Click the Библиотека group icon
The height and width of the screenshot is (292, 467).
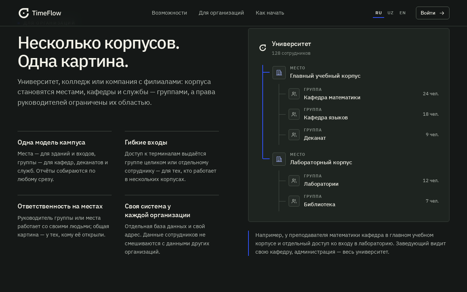(294, 201)
